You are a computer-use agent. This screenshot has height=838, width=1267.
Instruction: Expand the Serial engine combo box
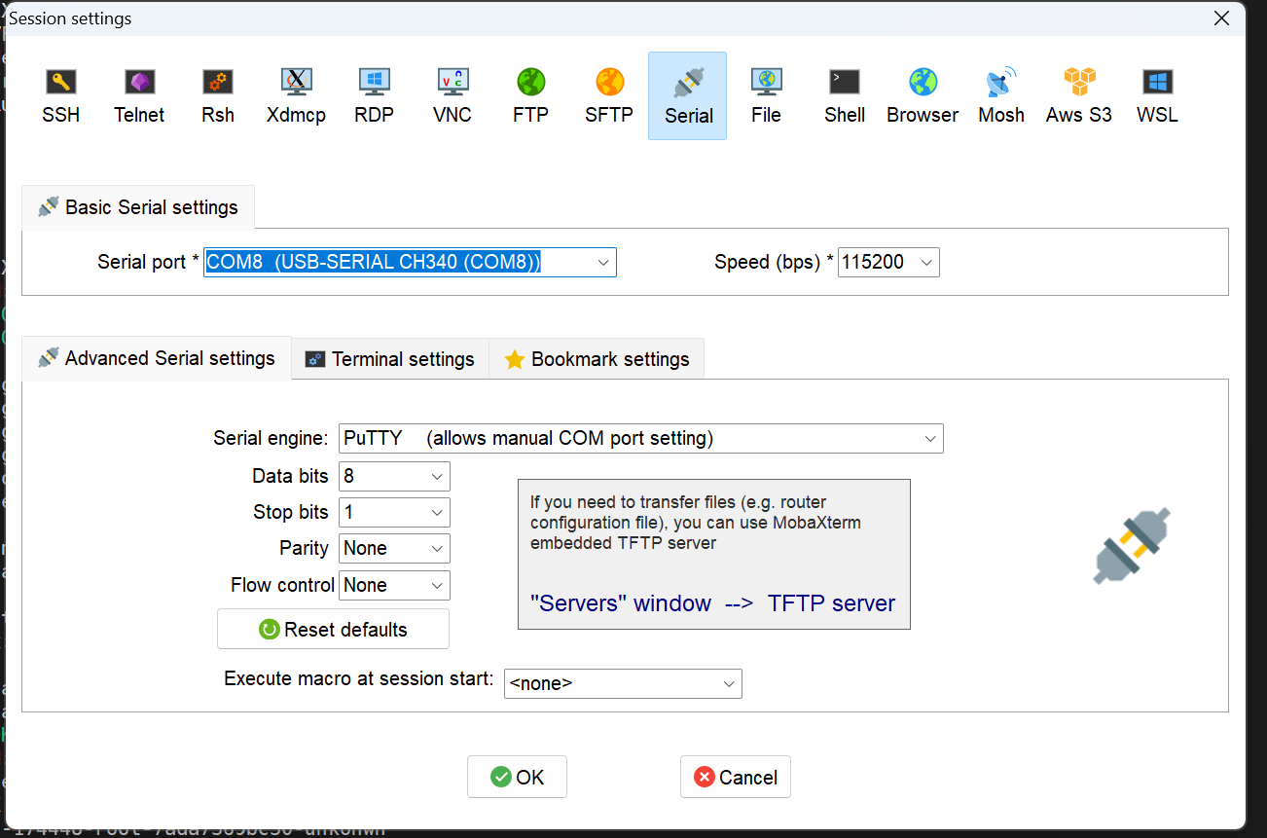click(930, 439)
